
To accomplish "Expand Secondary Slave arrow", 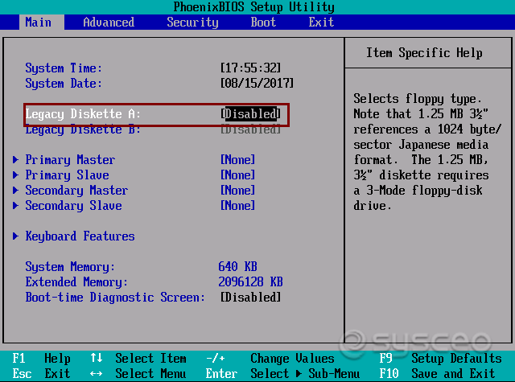I will [15, 206].
